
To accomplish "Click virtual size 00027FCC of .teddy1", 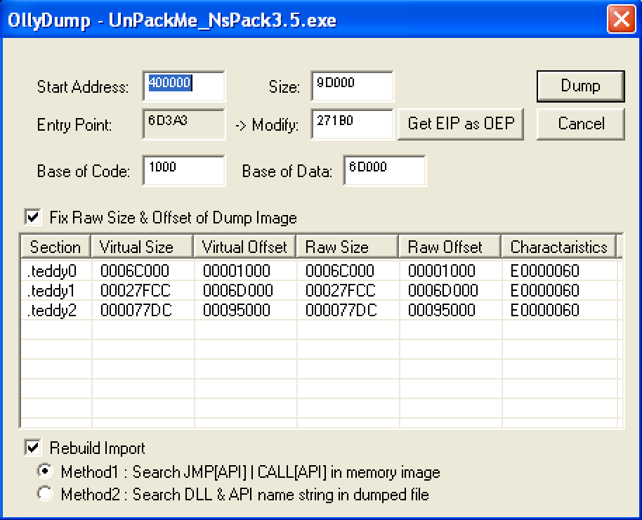I will coord(135,290).
